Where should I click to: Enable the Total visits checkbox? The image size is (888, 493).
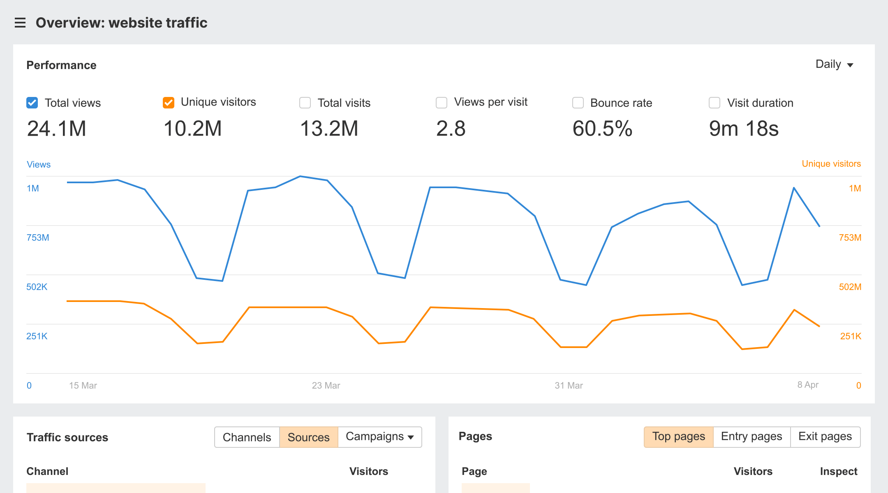(x=305, y=103)
